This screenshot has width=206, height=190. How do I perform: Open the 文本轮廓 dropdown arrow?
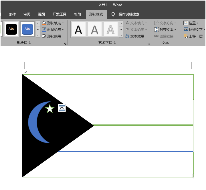pyautogui.click(x=146, y=29)
